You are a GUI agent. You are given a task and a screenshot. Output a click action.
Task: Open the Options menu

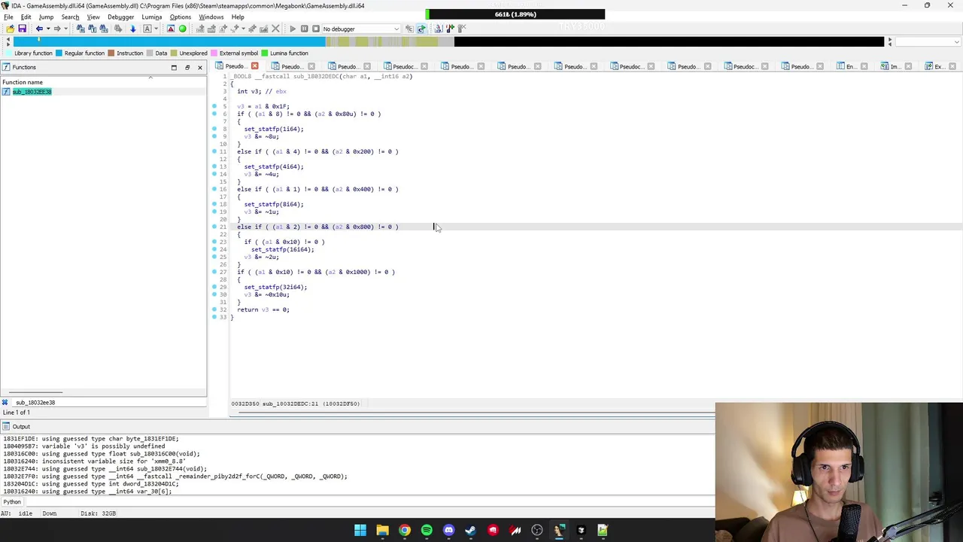180,17
